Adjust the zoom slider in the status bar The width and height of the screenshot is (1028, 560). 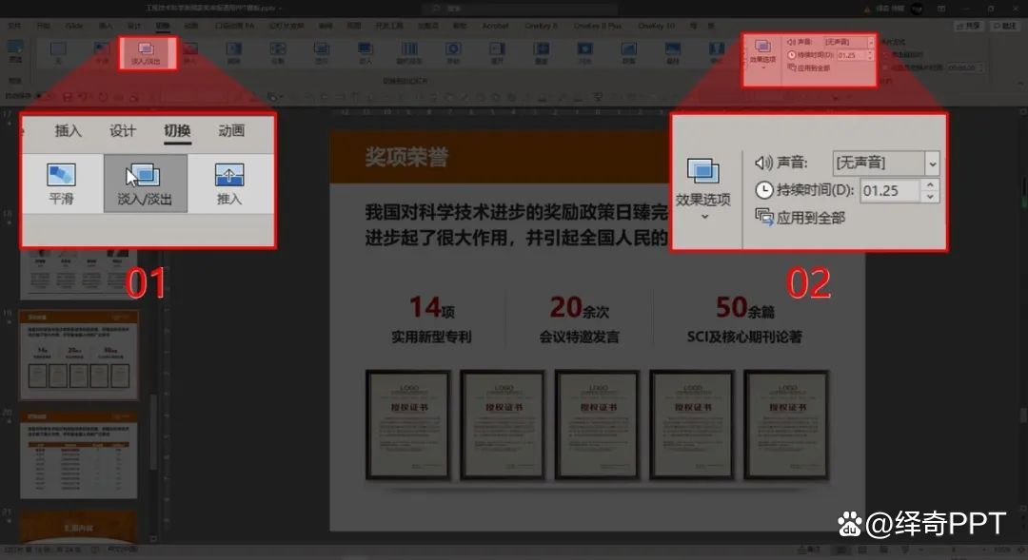click(955, 549)
